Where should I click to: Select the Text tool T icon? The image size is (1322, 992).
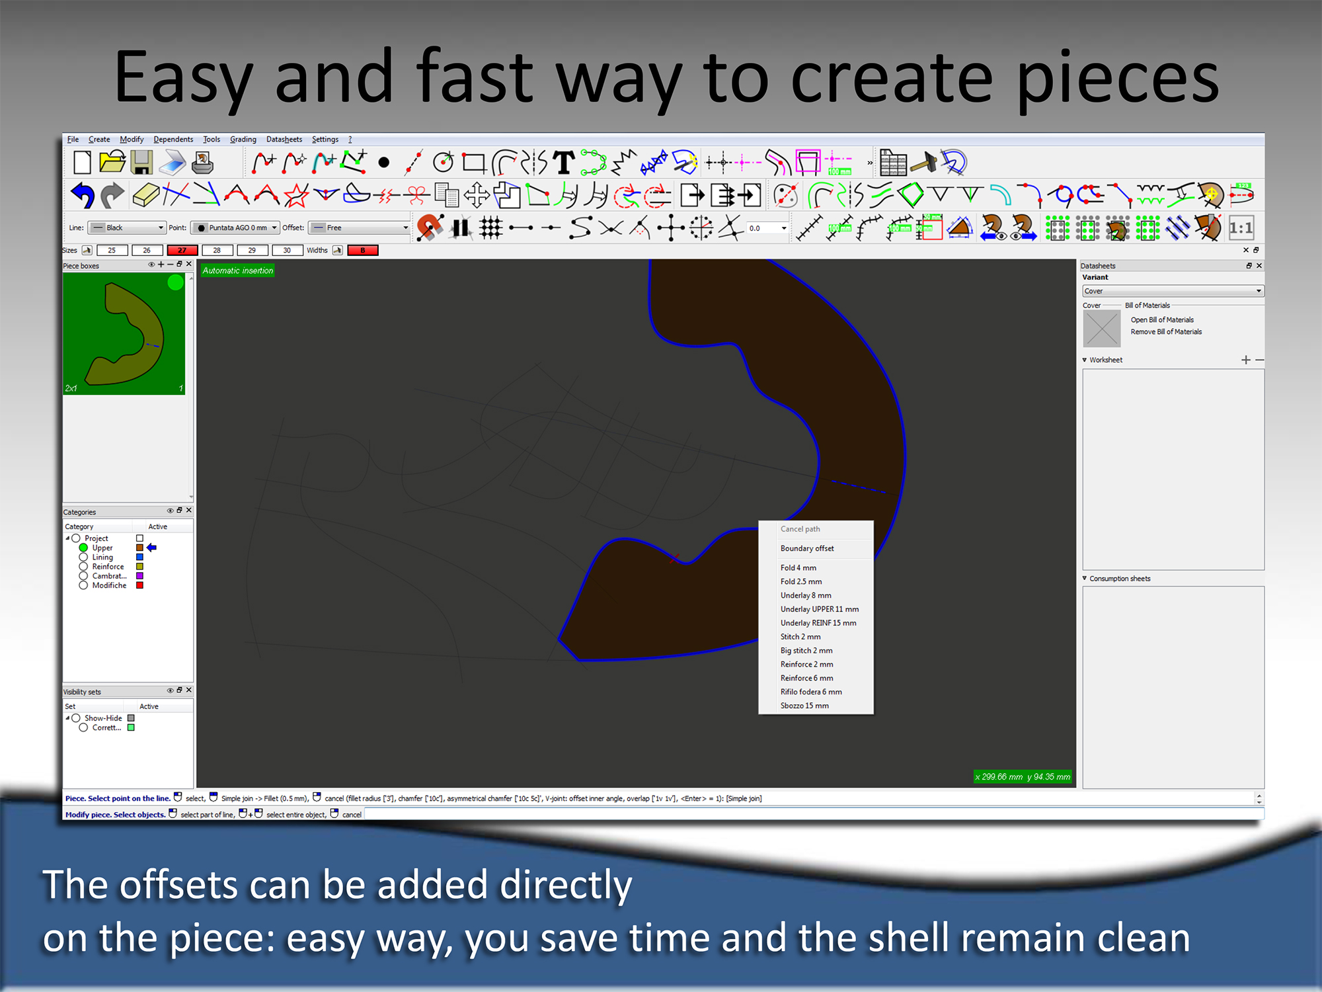564,162
